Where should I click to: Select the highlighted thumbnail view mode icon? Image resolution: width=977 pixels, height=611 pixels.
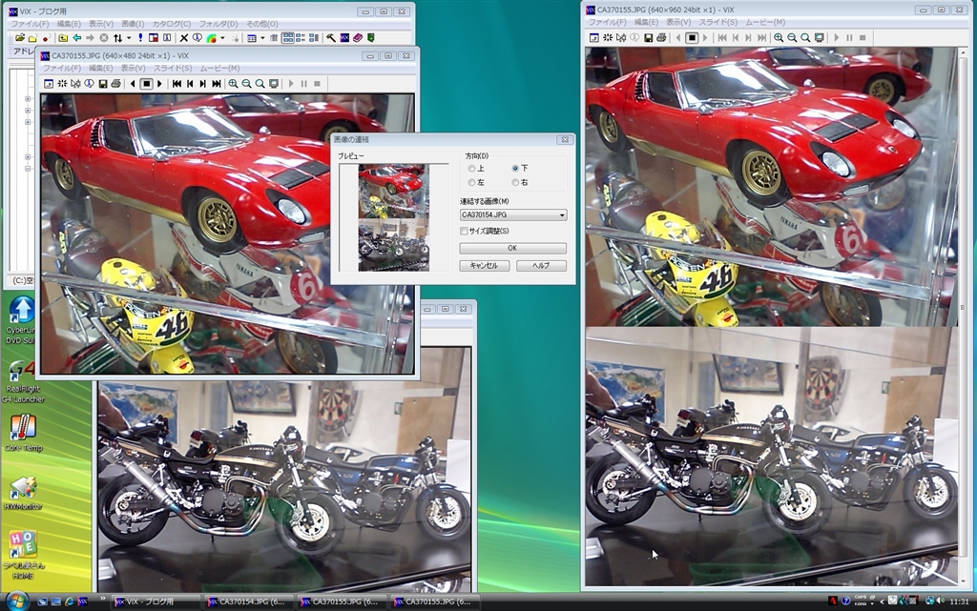287,38
